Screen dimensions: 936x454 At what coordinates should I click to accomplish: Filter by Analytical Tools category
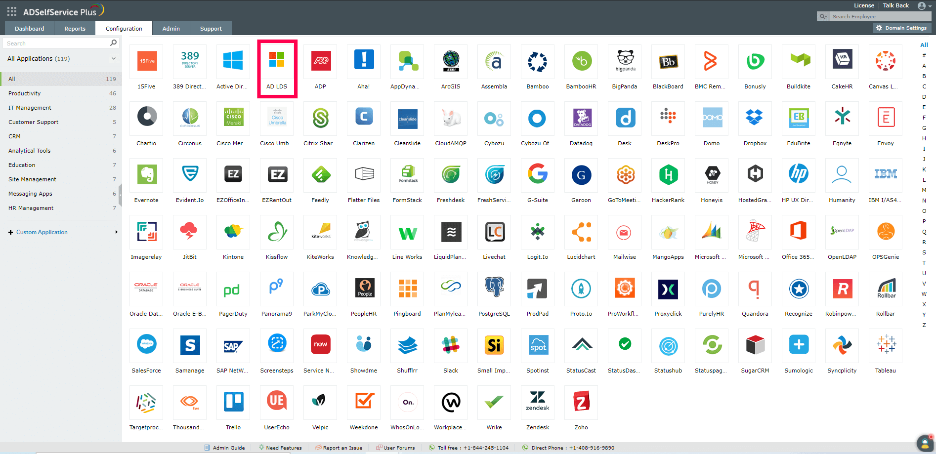pos(61,151)
